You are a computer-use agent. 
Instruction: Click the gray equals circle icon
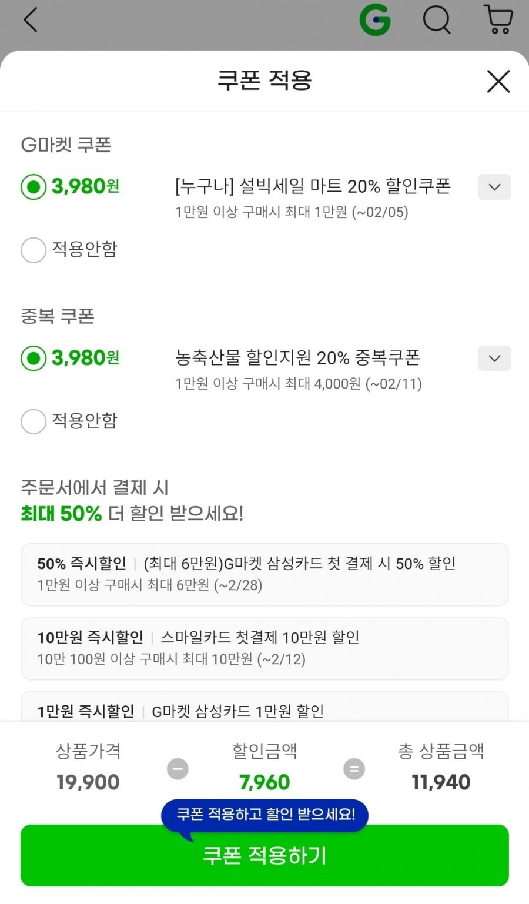click(354, 769)
